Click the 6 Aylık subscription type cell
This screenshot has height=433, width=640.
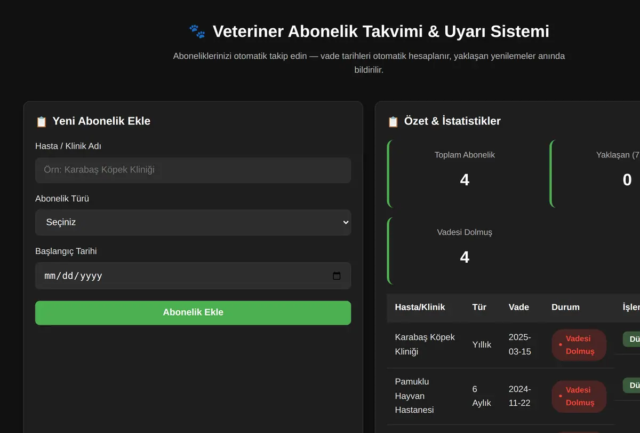pos(482,396)
